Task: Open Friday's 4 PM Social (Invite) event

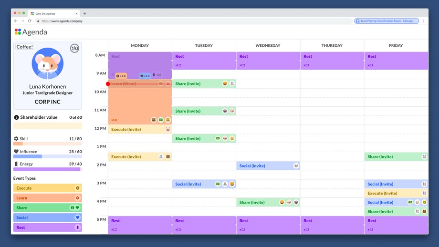Action: [x=396, y=202]
